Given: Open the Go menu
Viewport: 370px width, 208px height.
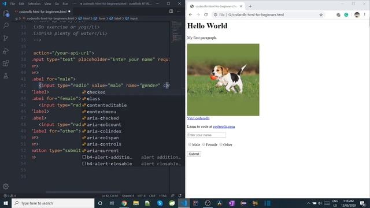Looking at the screenshot, I should pos(57,4).
